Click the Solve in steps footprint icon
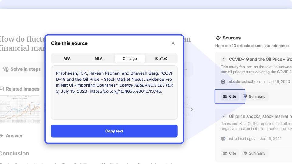This screenshot has height=164, width=292. [x=6, y=69]
